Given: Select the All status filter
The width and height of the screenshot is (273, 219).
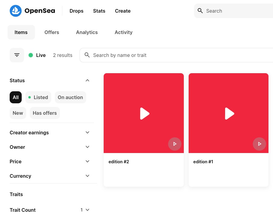Looking at the screenshot, I should [x=16, y=97].
